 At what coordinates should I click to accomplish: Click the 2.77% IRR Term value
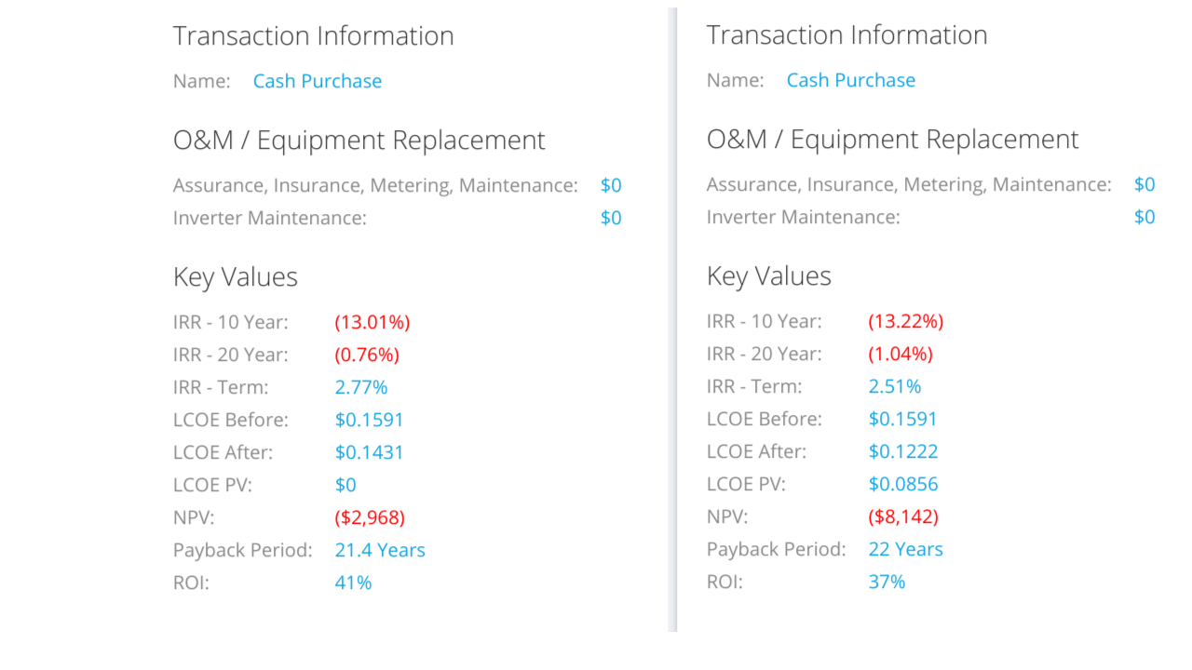coord(361,387)
